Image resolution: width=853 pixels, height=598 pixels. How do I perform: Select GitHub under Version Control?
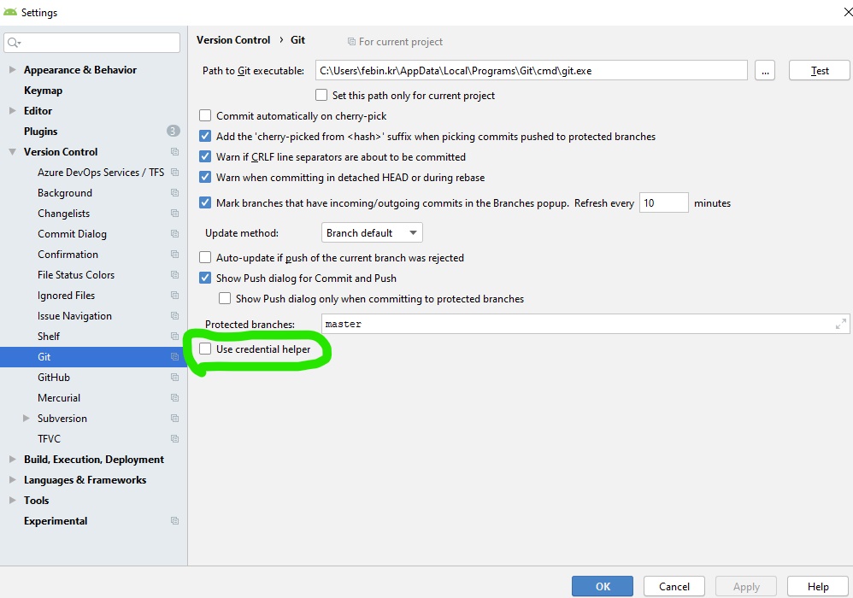click(x=54, y=378)
